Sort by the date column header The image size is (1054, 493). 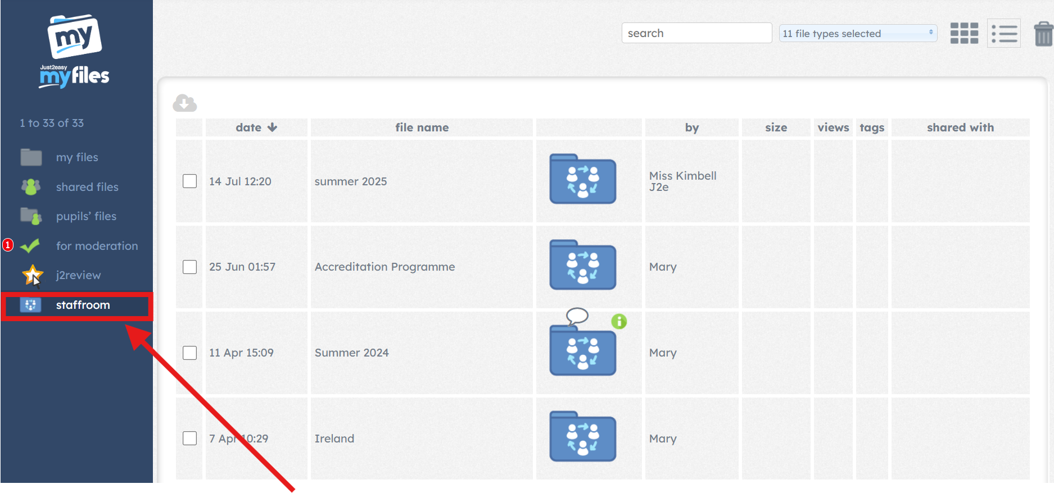(x=256, y=127)
